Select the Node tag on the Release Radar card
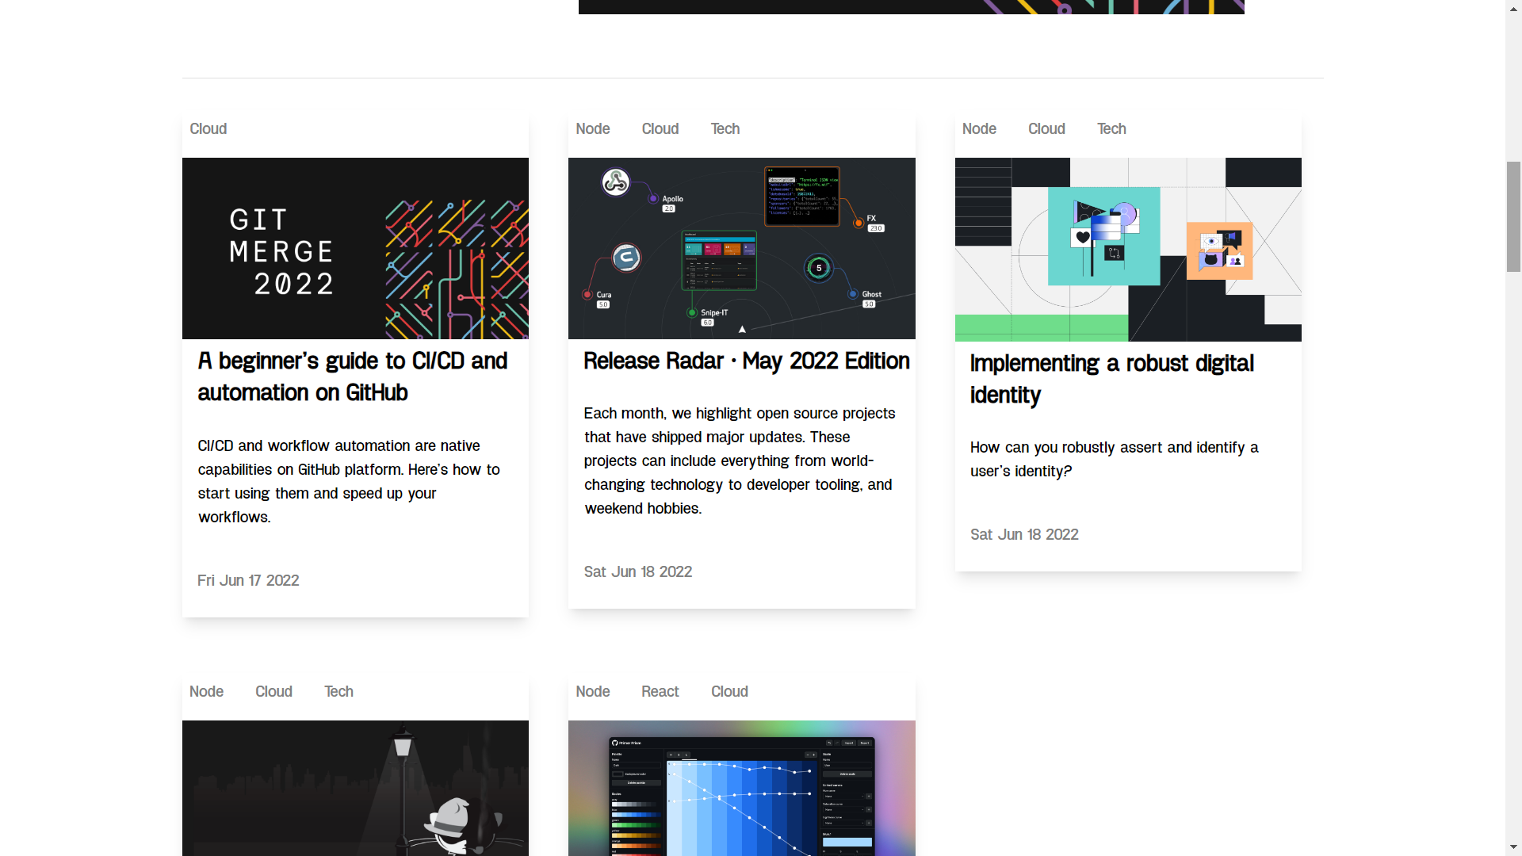This screenshot has height=856, width=1522. coord(592,129)
